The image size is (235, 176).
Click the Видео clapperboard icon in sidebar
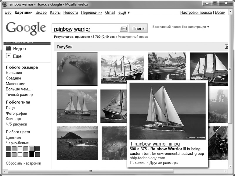pyautogui.click(x=9, y=48)
